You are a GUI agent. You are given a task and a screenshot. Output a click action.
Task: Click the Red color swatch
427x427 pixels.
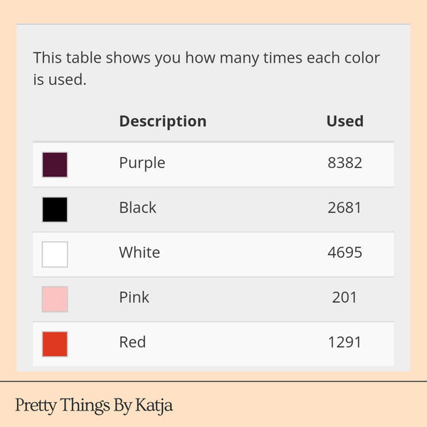coord(55,344)
